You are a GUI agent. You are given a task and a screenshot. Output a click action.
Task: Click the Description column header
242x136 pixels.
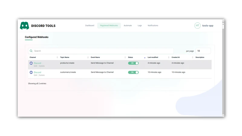200,57
